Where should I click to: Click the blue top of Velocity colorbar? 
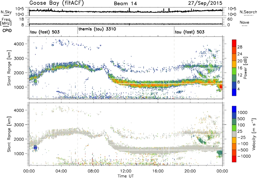[x=234, y=109]
